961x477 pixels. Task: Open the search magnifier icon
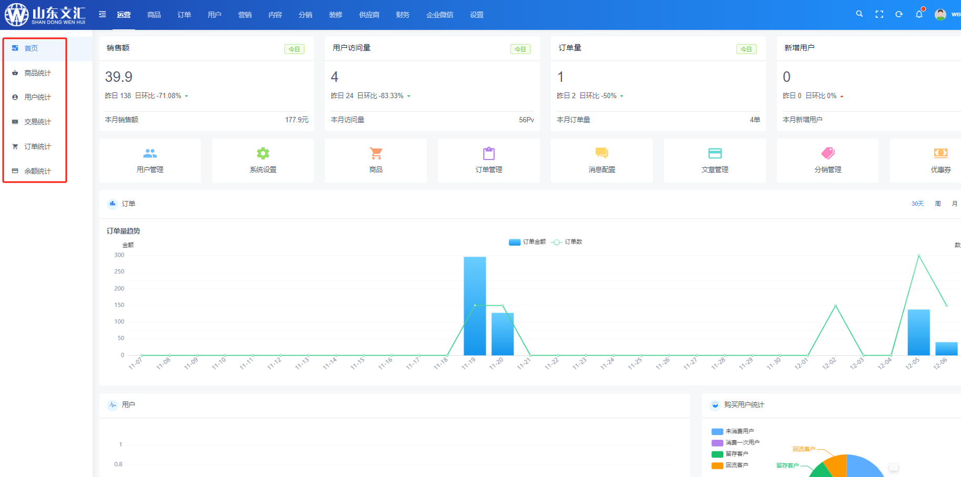pyautogui.click(x=859, y=14)
